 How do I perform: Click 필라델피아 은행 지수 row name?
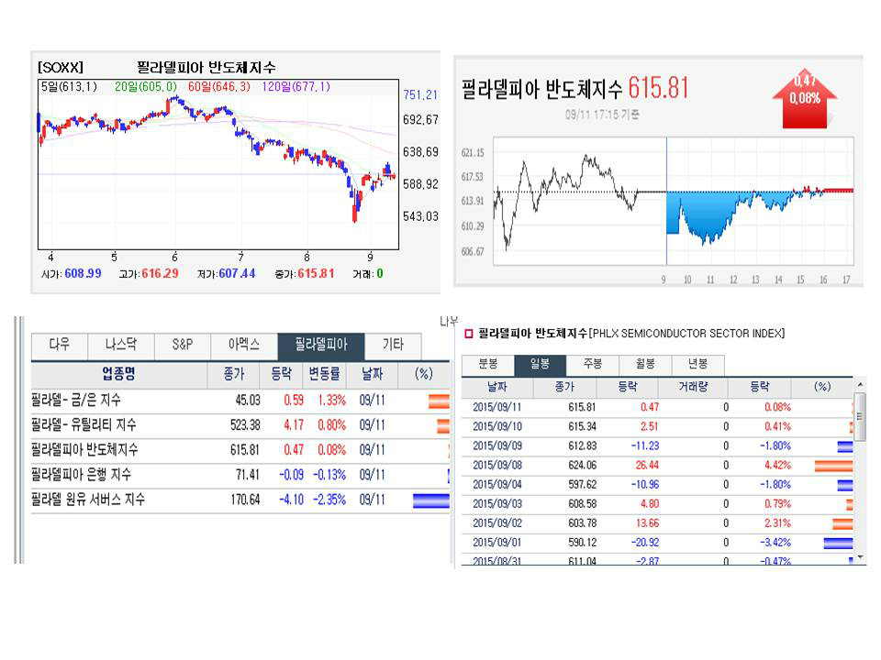click(x=81, y=475)
